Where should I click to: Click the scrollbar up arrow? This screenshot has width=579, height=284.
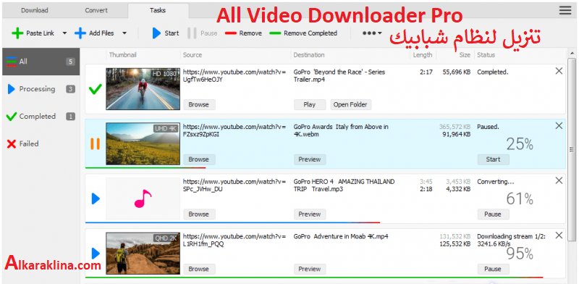[x=571, y=53]
